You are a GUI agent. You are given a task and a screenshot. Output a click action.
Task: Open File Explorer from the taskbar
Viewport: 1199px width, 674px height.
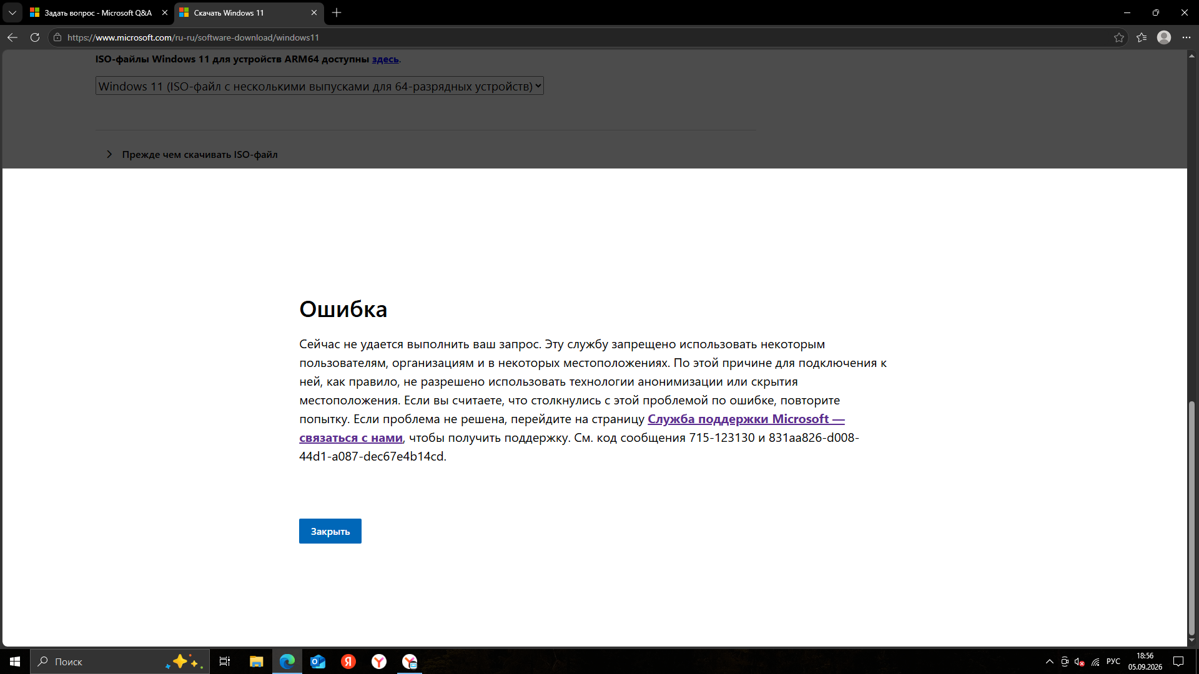(256, 662)
